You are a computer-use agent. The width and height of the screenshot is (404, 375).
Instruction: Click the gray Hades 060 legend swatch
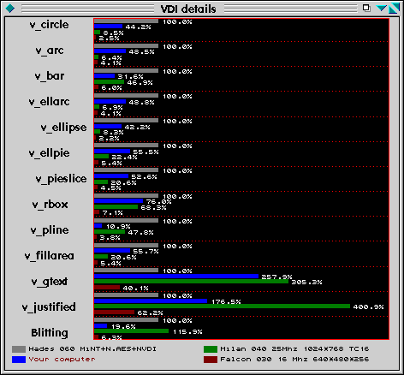(x=19, y=349)
